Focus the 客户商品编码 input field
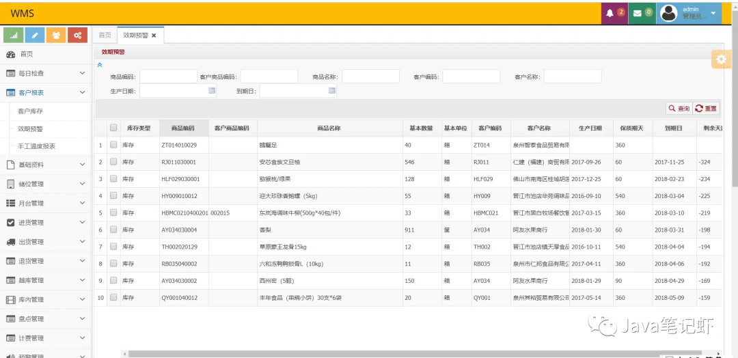 click(269, 77)
